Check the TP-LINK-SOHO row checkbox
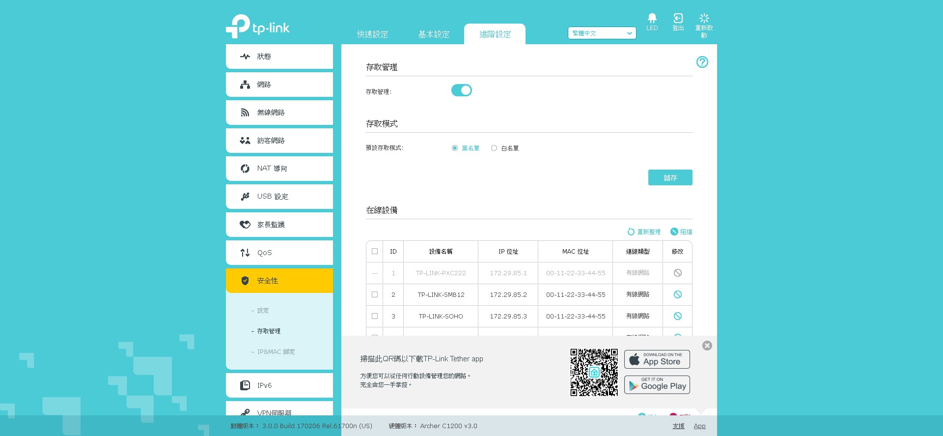This screenshot has width=943, height=436. tap(375, 316)
